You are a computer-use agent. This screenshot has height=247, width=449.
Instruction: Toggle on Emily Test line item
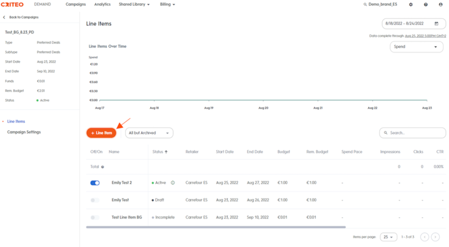[x=95, y=200]
